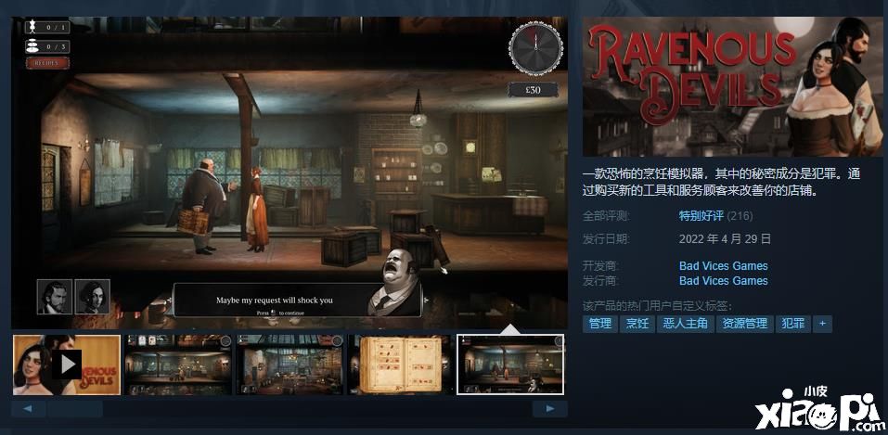Click the dark-haired woman character portrait
The height and width of the screenshot is (435, 888).
[x=92, y=296]
